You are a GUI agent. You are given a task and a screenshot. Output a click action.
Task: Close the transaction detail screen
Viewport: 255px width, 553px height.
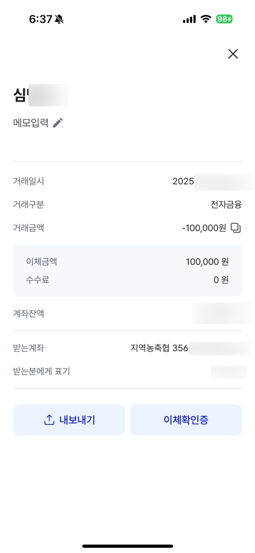tap(233, 54)
